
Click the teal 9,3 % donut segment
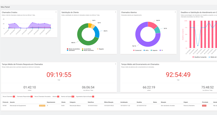[157, 30]
